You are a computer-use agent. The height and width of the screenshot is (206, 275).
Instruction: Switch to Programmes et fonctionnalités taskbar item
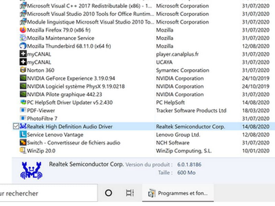[x=178, y=193]
